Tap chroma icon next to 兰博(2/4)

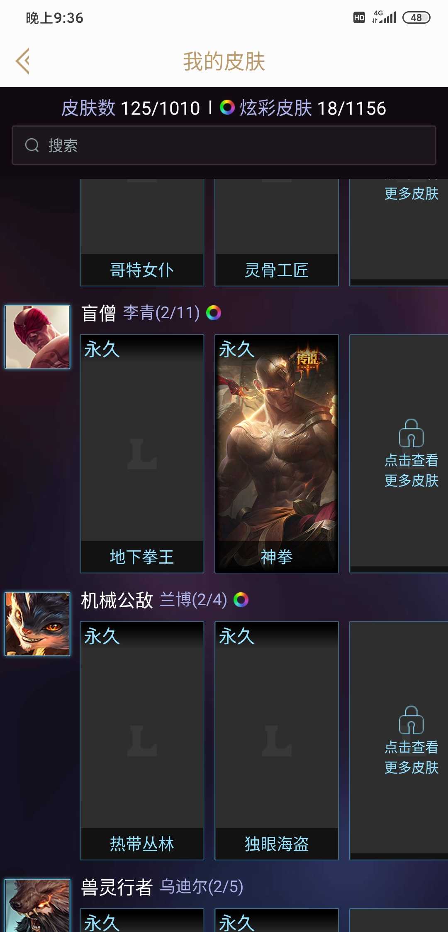point(241,600)
